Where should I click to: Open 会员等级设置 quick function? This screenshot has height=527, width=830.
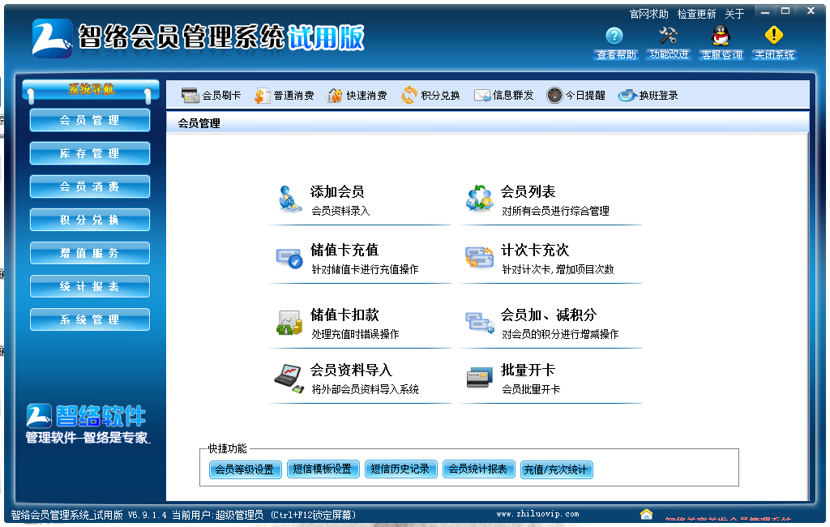tap(245, 469)
